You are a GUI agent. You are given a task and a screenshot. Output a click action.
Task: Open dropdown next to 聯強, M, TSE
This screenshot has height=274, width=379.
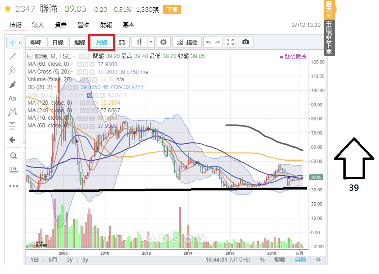tap(74, 57)
